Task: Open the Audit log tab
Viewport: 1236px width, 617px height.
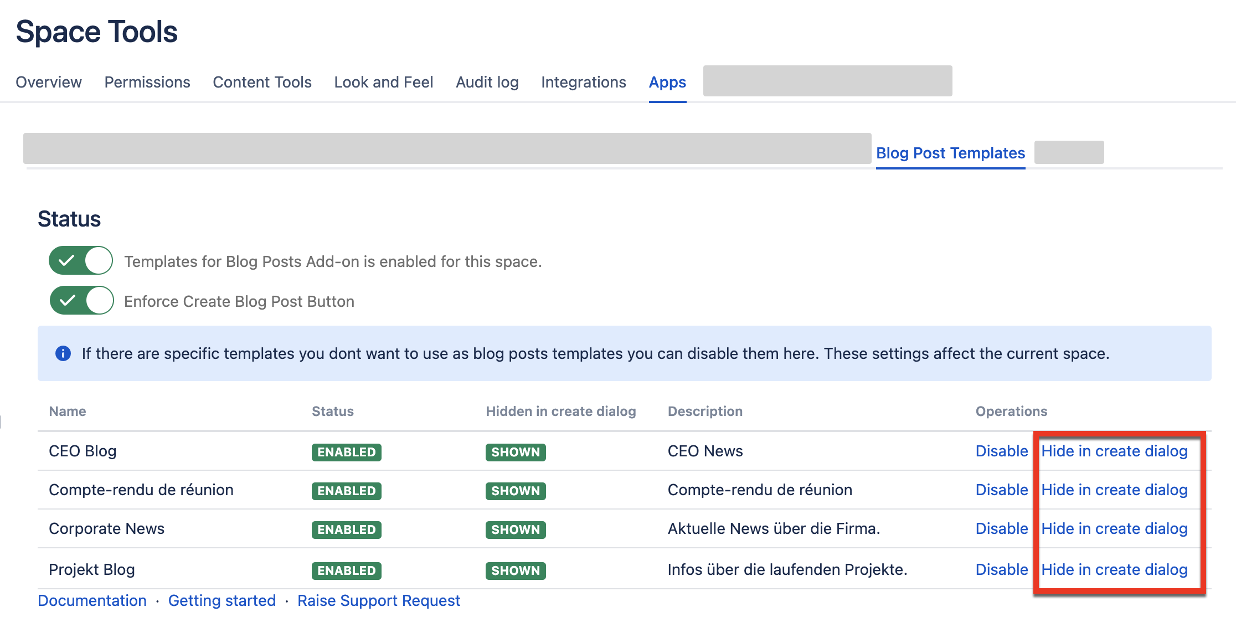Action: coord(487,82)
